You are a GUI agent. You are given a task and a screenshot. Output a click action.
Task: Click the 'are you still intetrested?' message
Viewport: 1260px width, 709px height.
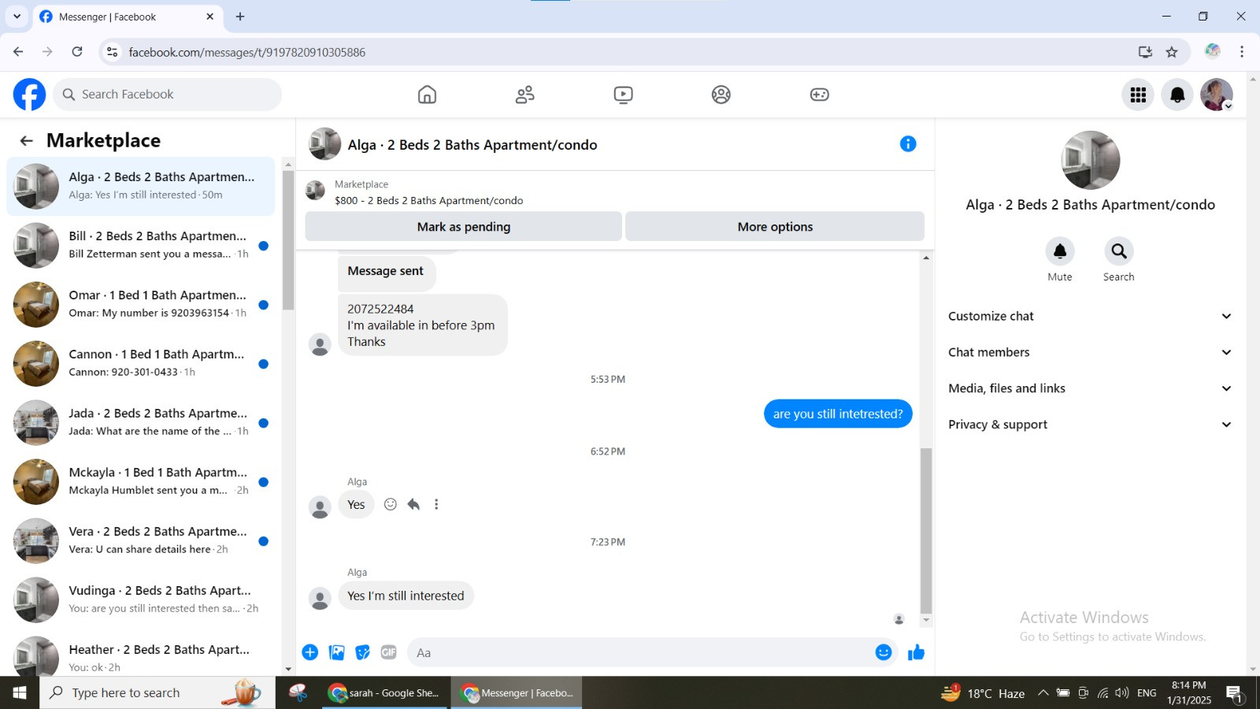click(838, 414)
